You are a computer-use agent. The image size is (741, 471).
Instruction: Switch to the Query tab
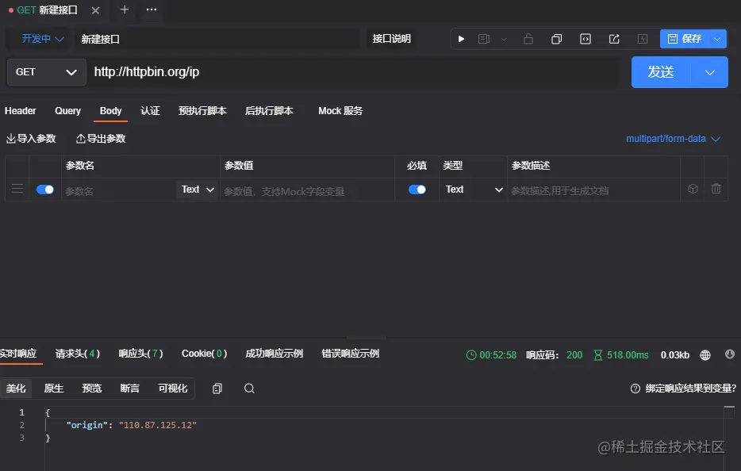pyautogui.click(x=67, y=110)
